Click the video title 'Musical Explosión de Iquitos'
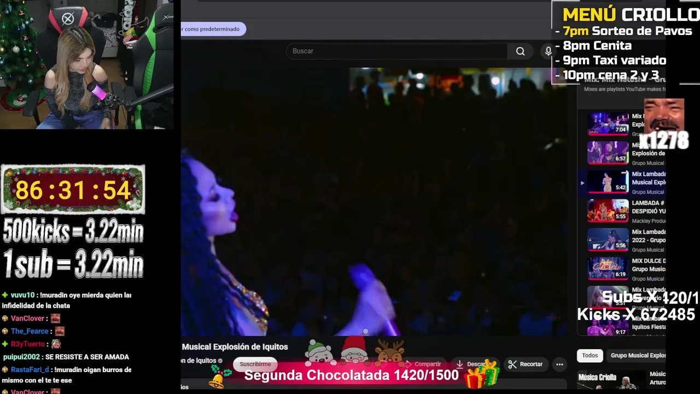This screenshot has width=700, height=394. point(235,347)
